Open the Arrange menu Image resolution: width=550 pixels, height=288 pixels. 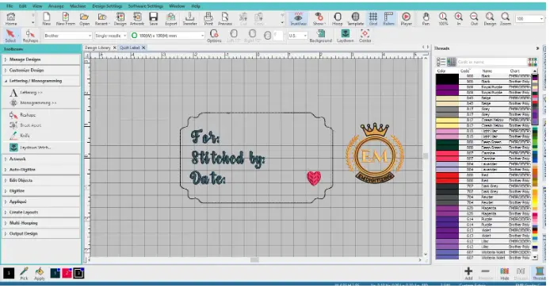[55, 6]
